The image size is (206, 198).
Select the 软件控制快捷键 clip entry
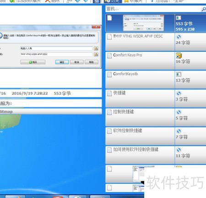(140, 136)
